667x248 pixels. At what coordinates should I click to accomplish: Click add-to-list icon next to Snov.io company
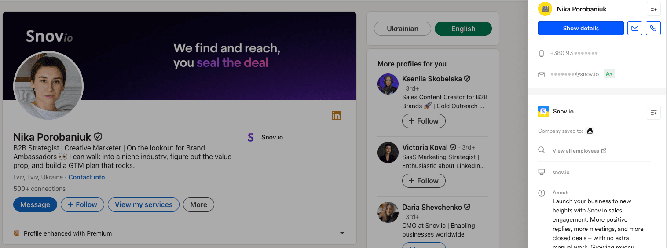[653, 113]
